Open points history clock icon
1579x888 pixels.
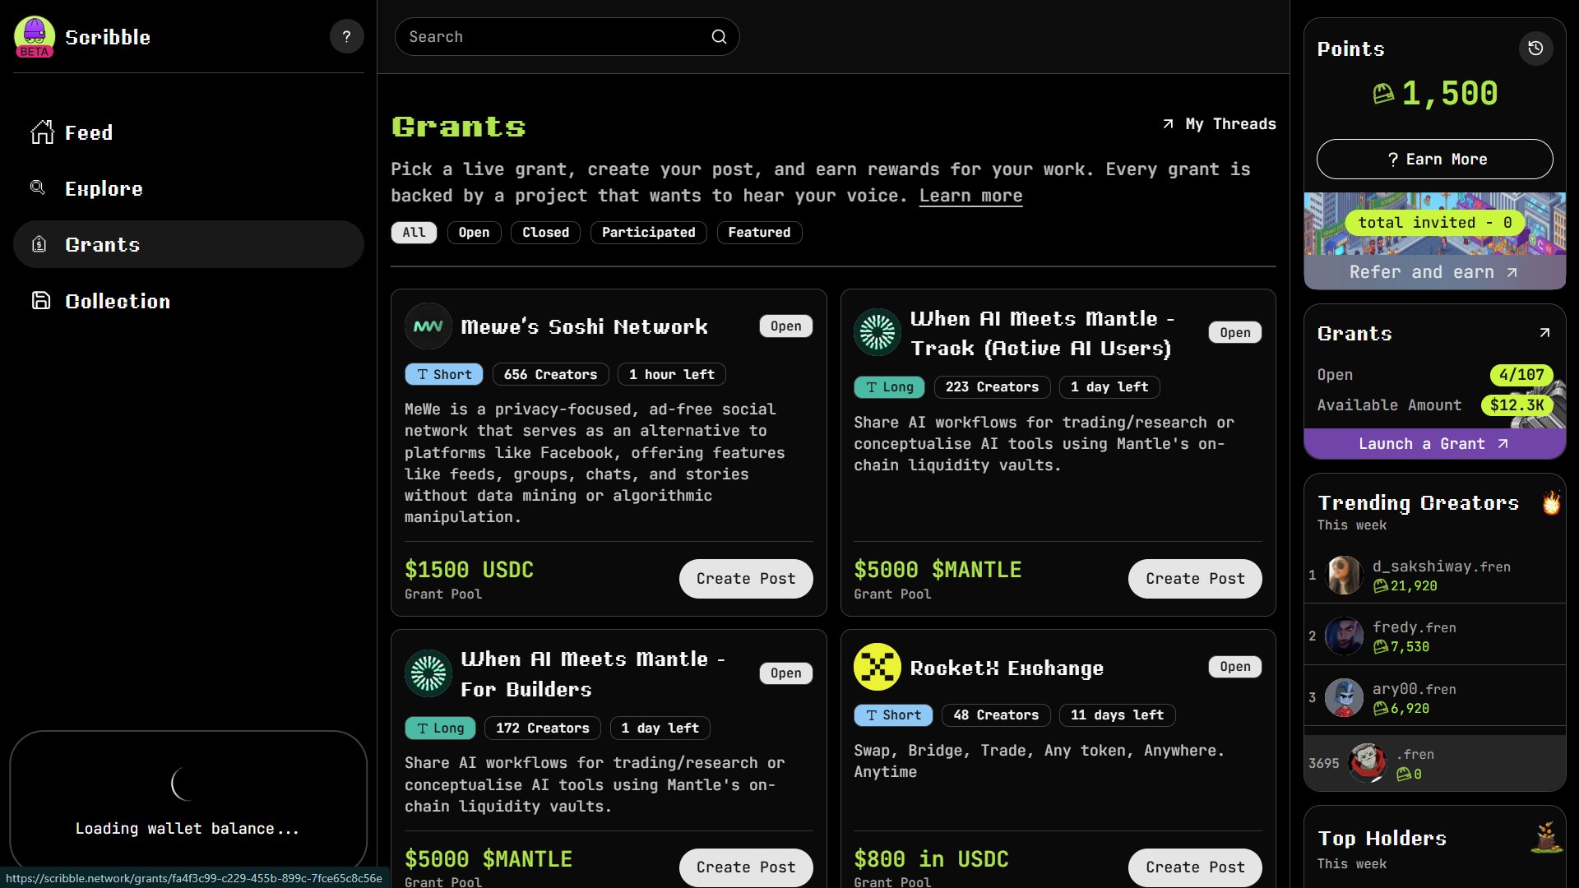pos(1535,49)
